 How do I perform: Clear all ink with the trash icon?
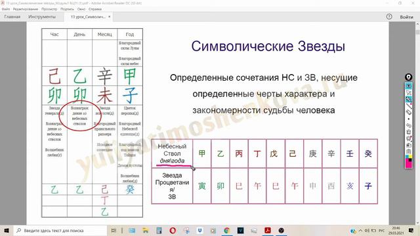pos(408,132)
